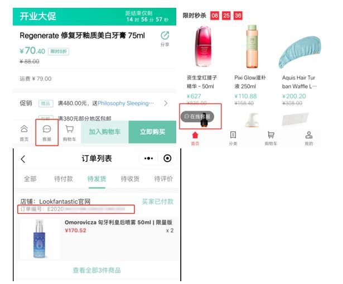Screen dimensions: 343x284
Task: Click the 开业大促 banner title
Action: 38,16
